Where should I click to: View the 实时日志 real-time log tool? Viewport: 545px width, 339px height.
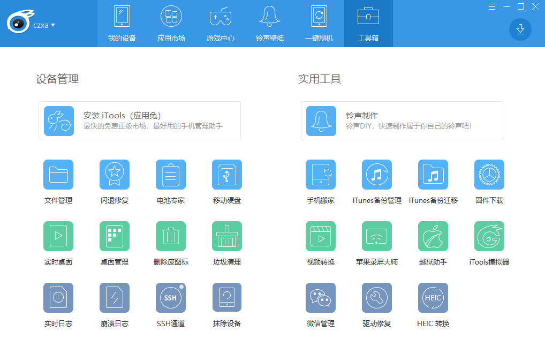[58, 298]
